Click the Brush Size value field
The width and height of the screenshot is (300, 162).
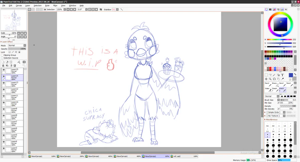tap(288, 100)
